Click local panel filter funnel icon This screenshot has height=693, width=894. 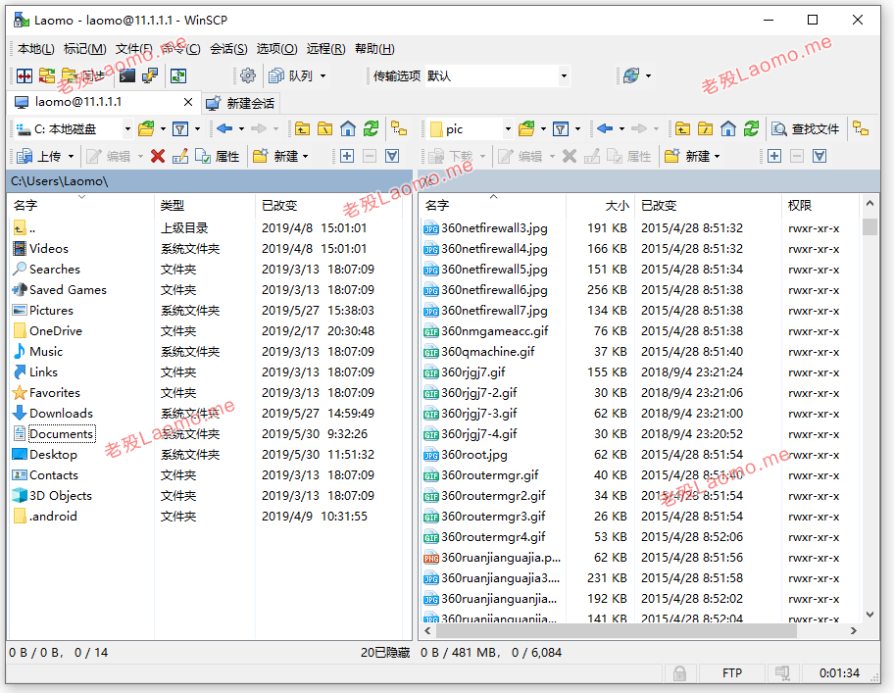180,129
